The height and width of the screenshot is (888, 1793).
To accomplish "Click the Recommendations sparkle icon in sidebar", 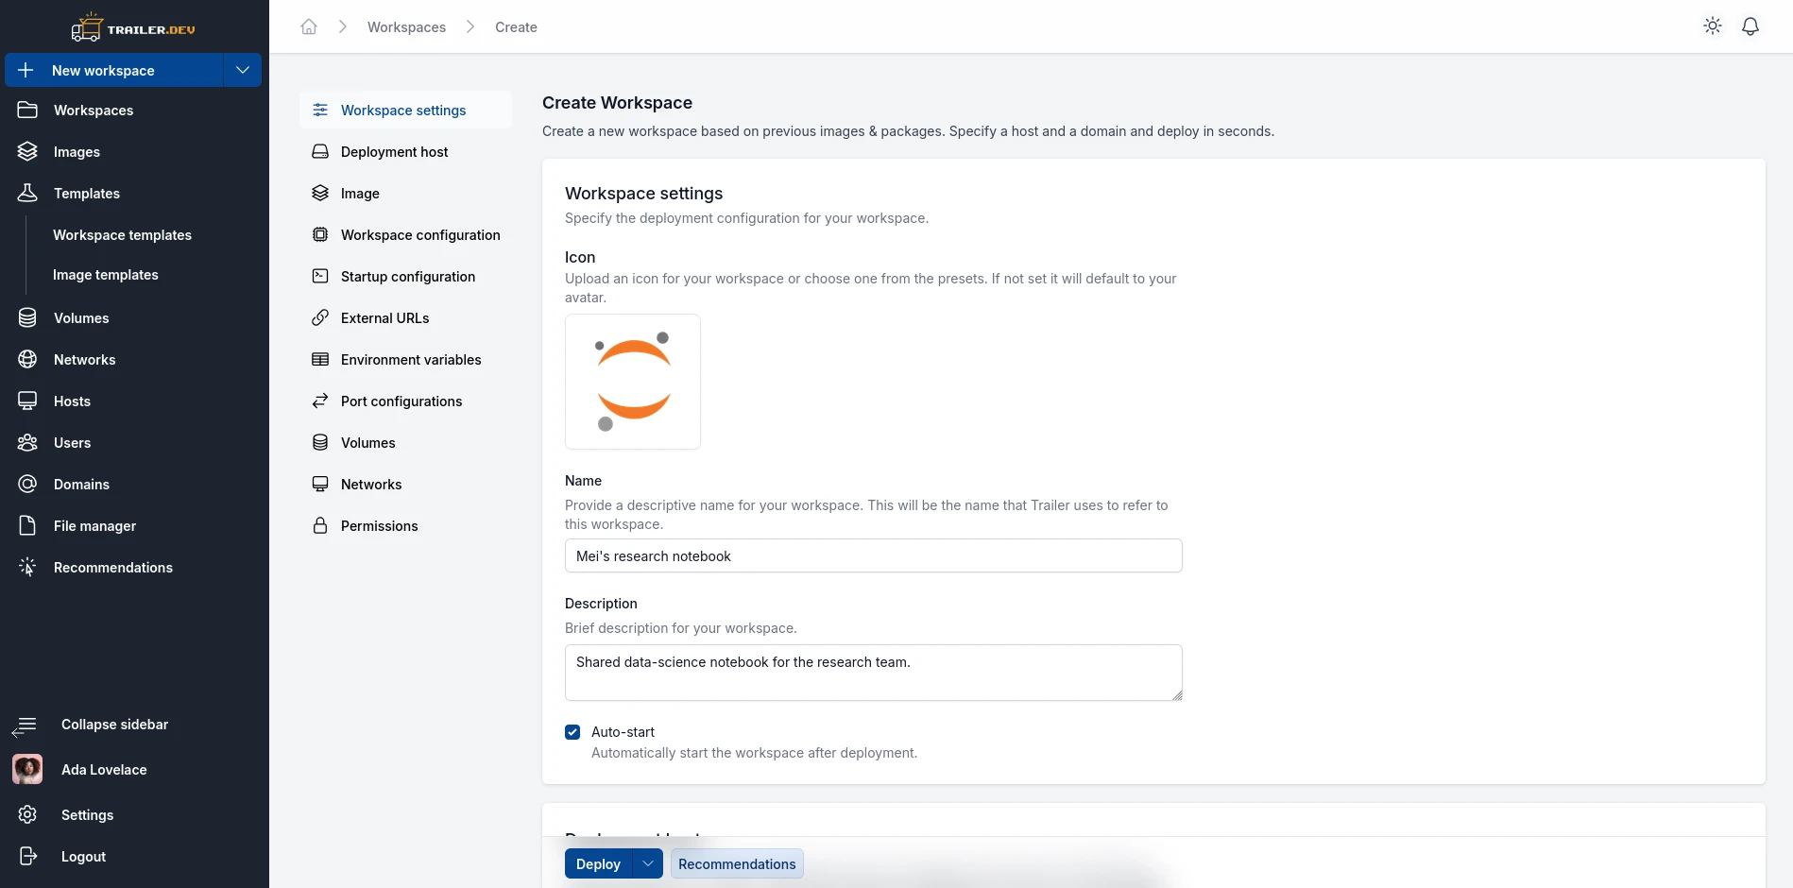I will point(27,567).
